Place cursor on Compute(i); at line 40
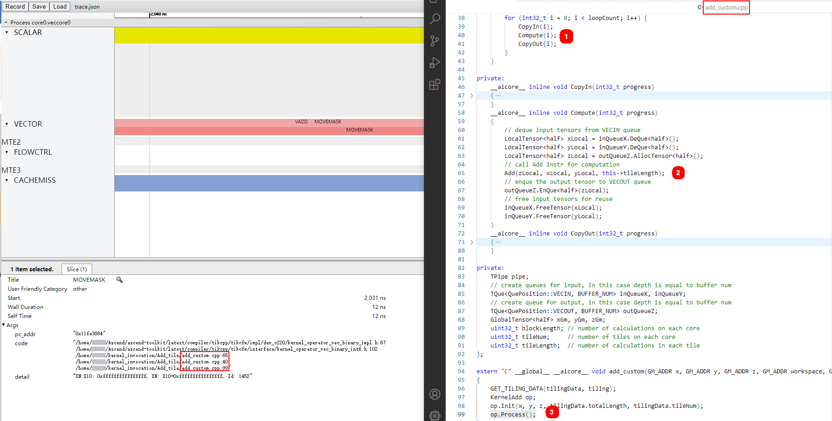832x421 pixels. tap(537, 35)
